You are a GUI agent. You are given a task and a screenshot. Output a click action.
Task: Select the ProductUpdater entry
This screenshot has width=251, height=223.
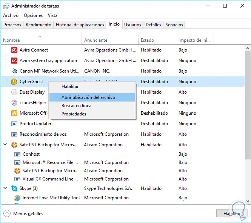click(35, 124)
